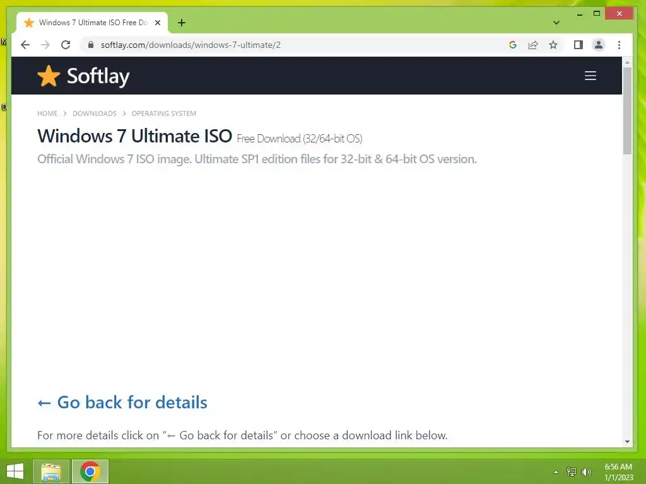Click the Softlay star logo
Screen dimensions: 646x484
click(x=49, y=76)
